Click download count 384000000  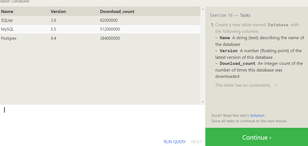coord(110,38)
